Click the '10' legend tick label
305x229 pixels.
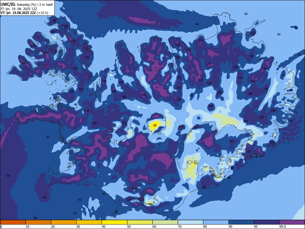(27, 227)
